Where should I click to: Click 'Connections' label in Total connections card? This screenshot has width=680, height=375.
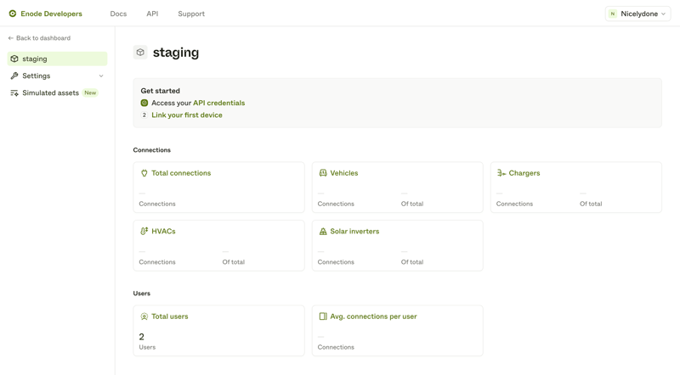coord(157,204)
